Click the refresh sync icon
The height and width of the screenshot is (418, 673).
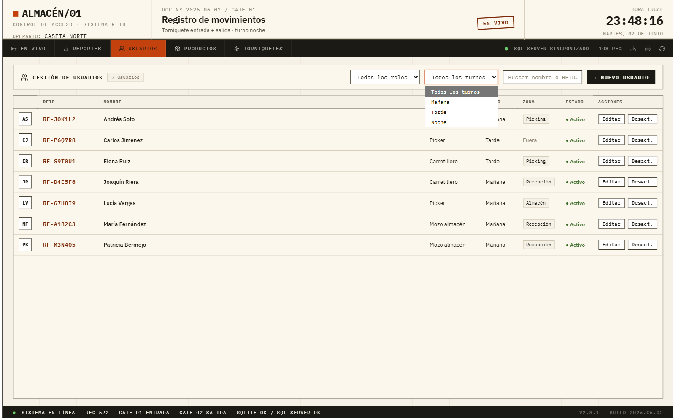pos(662,49)
